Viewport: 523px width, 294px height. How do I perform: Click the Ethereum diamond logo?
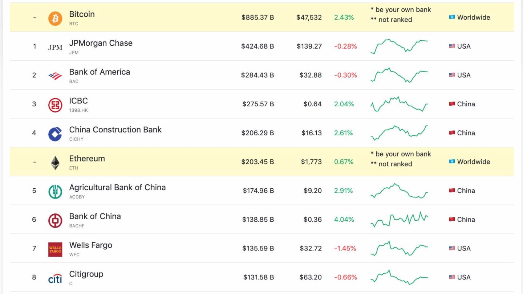click(55, 163)
